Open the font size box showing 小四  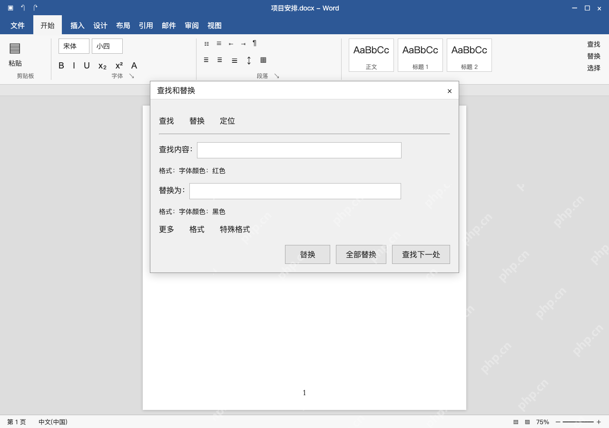tap(107, 46)
